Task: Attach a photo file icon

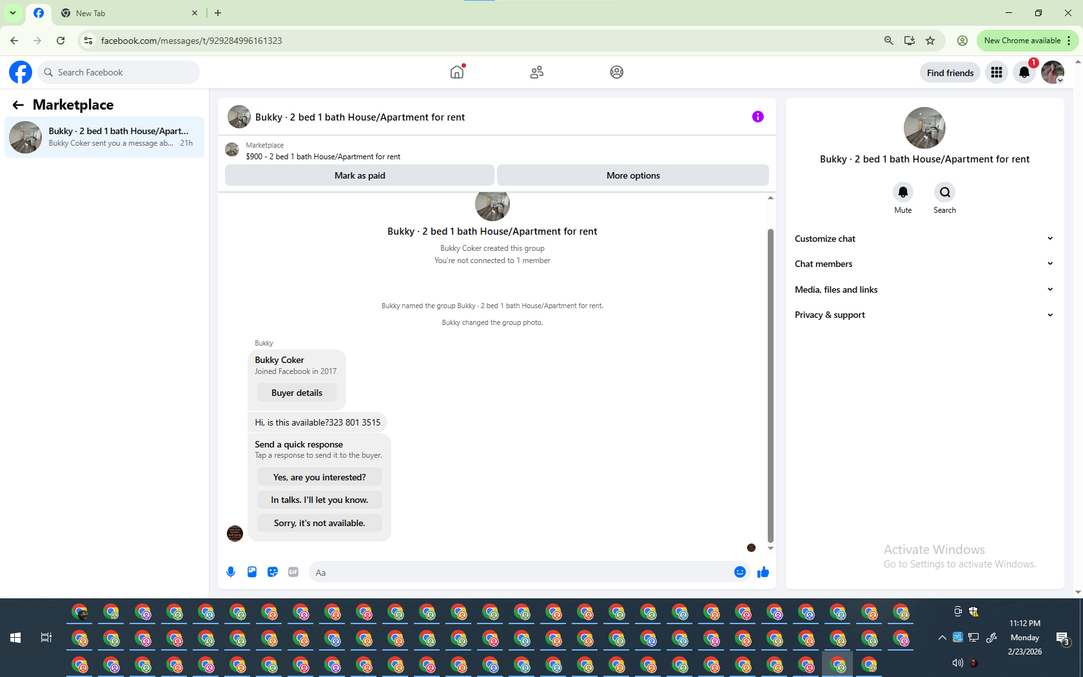Action: (x=252, y=572)
